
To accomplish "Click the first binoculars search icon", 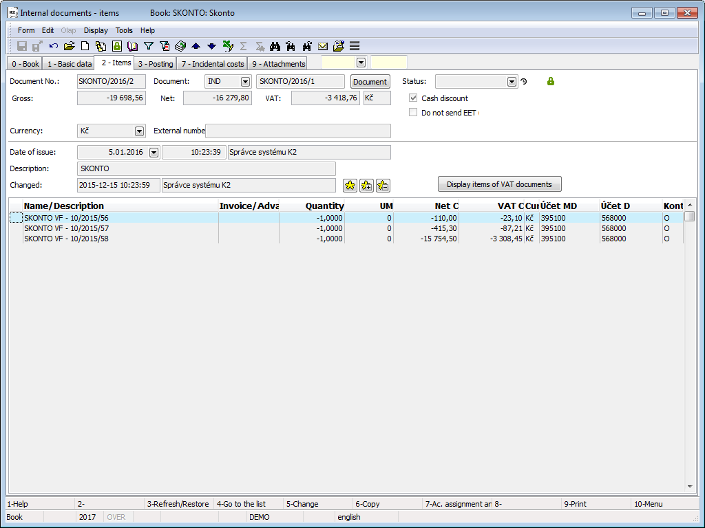I will click(275, 46).
